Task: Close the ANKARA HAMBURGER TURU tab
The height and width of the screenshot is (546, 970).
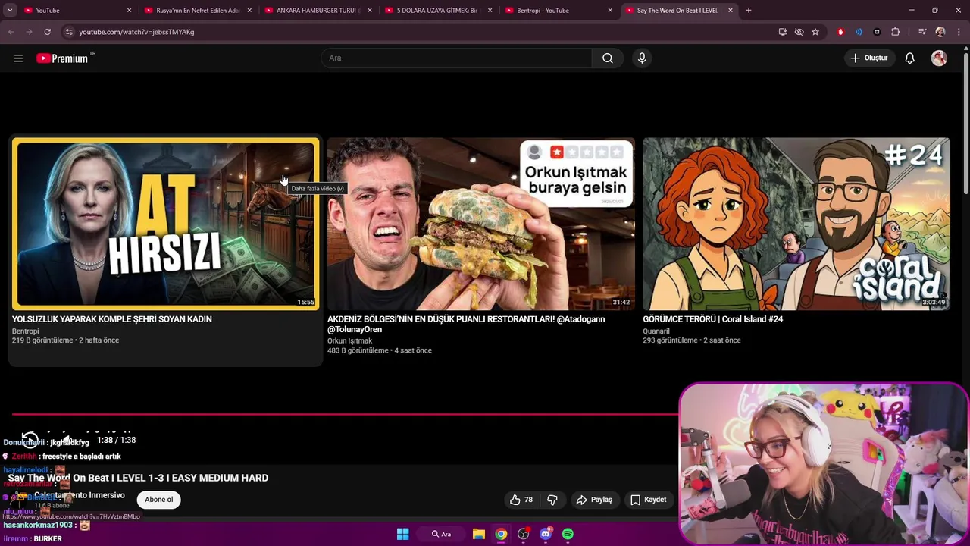Action: click(x=369, y=10)
